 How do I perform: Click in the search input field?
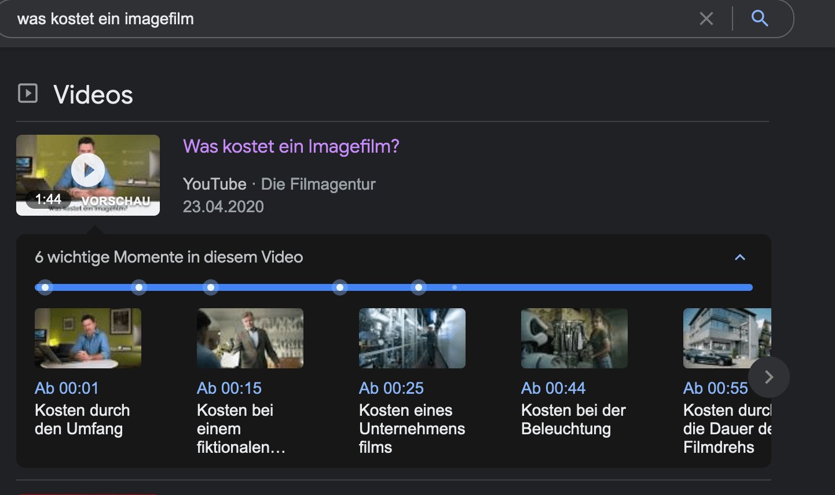pyautogui.click(x=347, y=19)
